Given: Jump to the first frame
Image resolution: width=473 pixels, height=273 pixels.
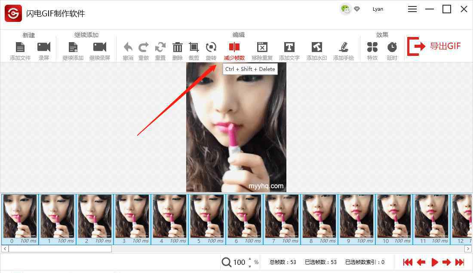Looking at the screenshot, I should click(408, 262).
